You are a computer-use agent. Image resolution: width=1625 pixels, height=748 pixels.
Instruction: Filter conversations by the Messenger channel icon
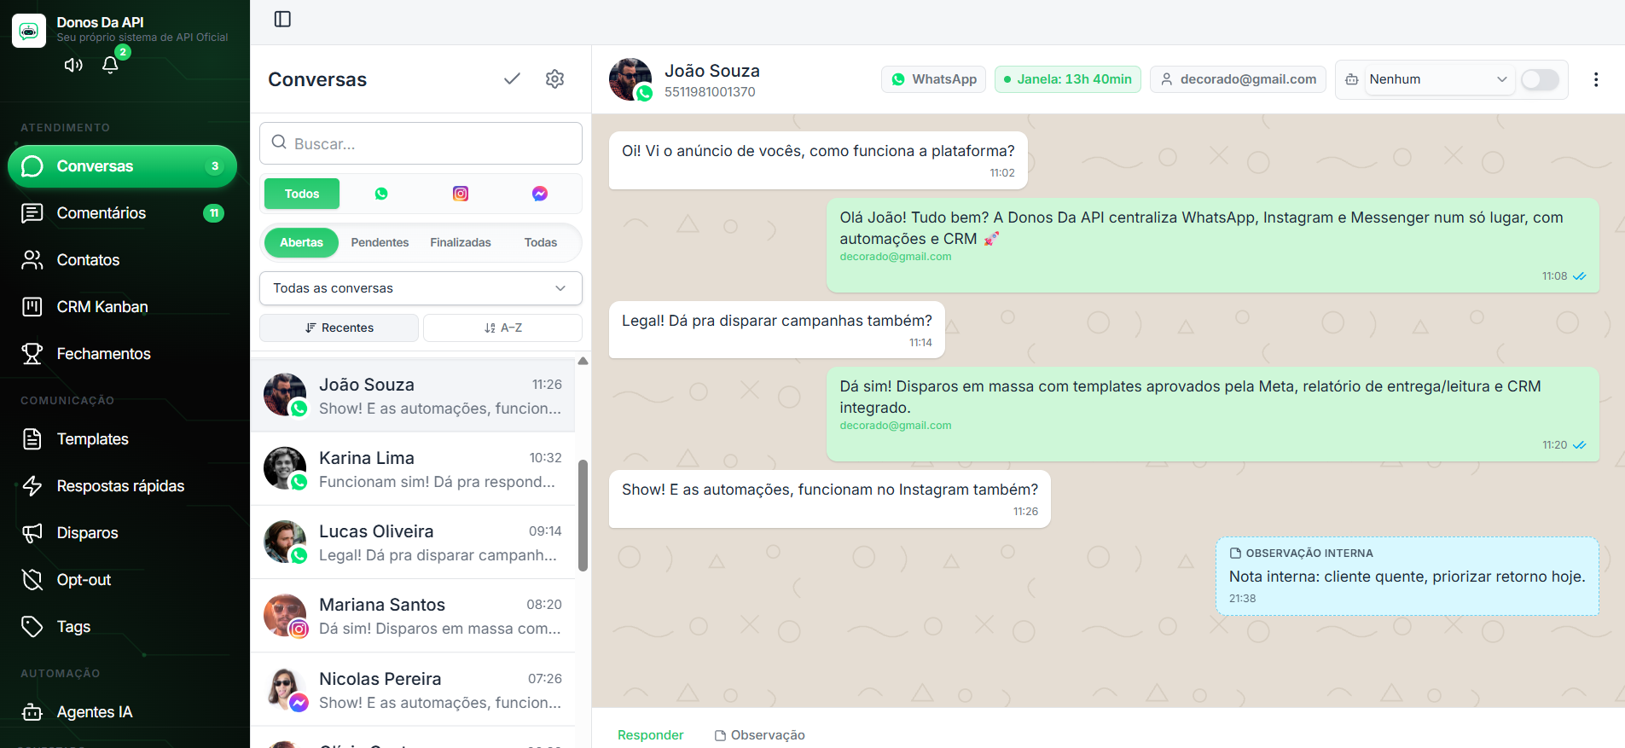pos(540,194)
